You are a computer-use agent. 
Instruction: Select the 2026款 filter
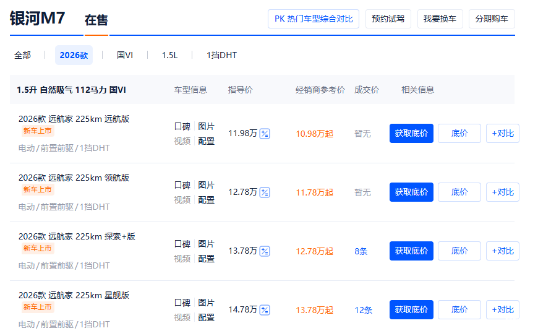click(x=74, y=55)
